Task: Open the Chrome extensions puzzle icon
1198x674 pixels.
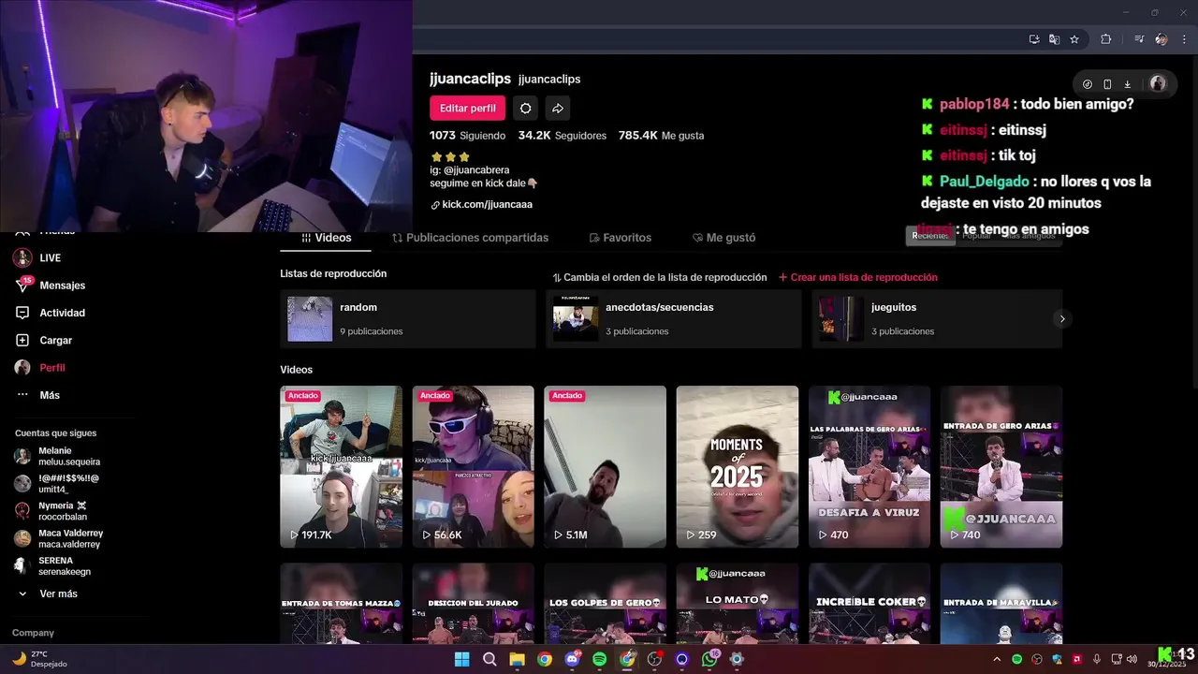Action: click(1106, 39)
